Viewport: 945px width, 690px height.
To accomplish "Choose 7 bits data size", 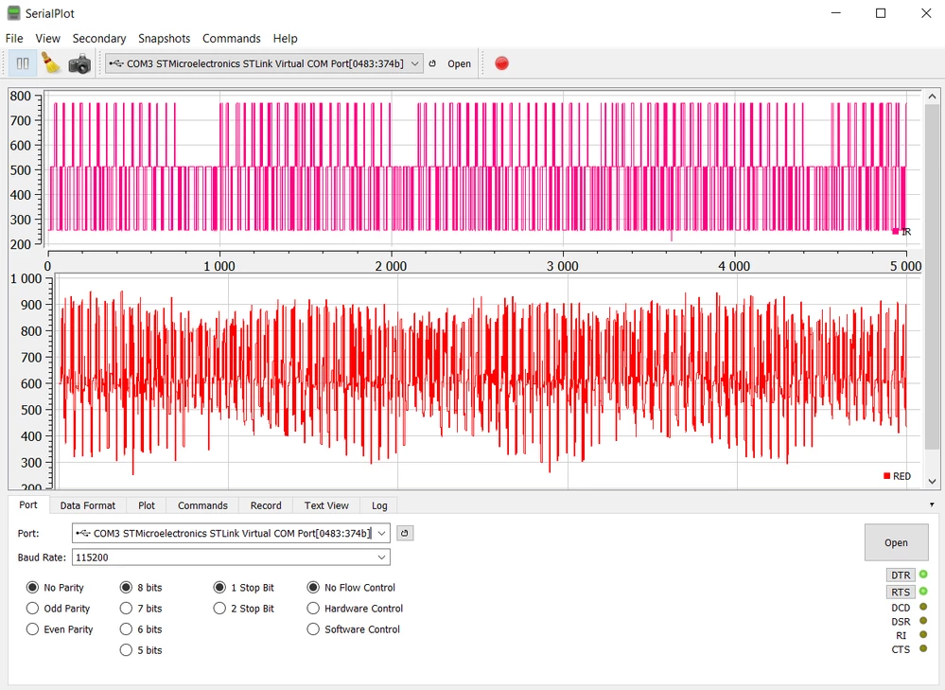I will tap(141, 609).
